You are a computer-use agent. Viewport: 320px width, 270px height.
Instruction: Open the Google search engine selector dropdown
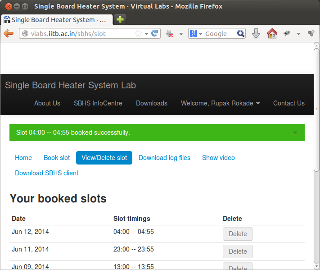[x=196, y=34]
